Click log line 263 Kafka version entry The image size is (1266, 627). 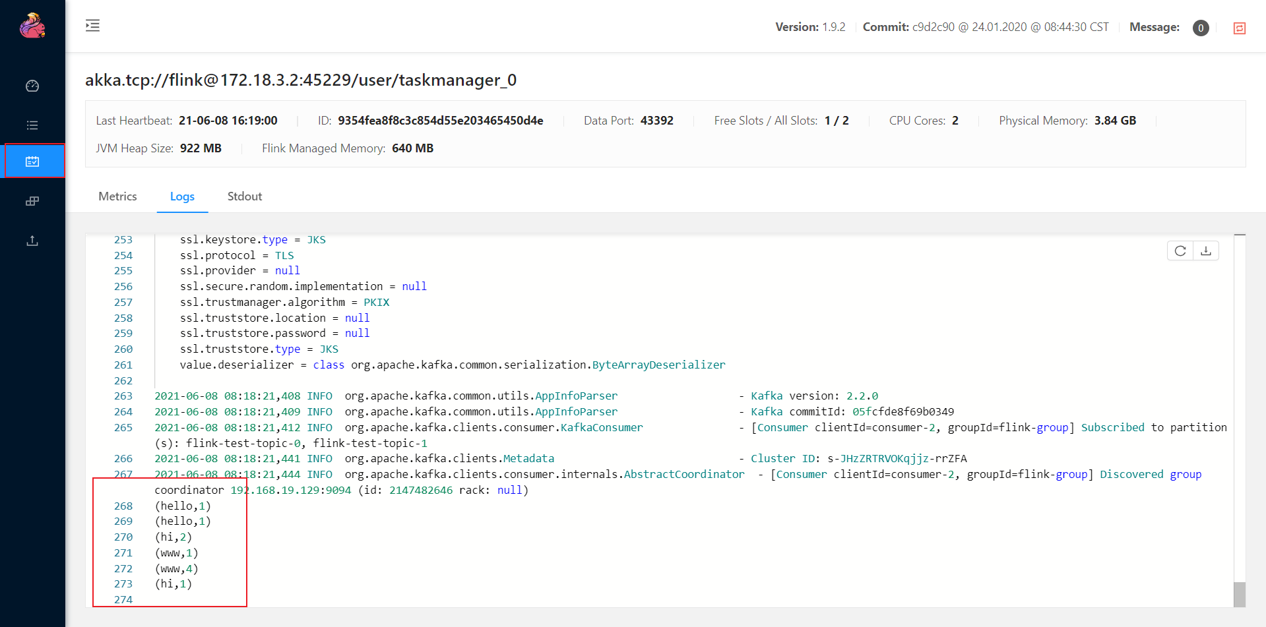coord(517,396)
